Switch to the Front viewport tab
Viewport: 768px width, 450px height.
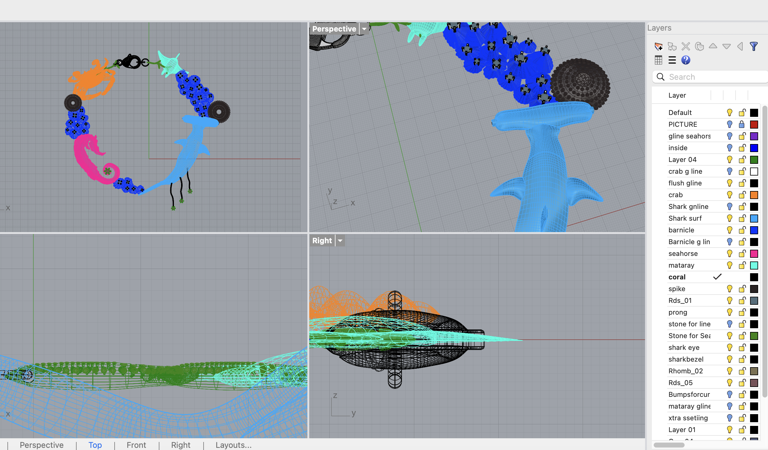(x=136, y=445)
